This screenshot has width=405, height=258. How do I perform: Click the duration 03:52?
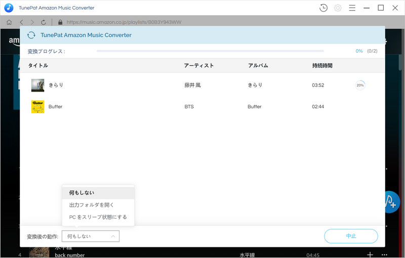(318, 85)
